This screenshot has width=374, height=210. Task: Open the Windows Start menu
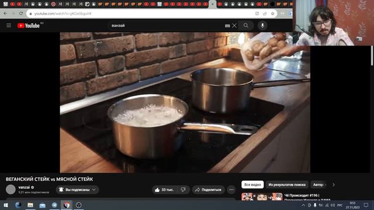[6, 205]
